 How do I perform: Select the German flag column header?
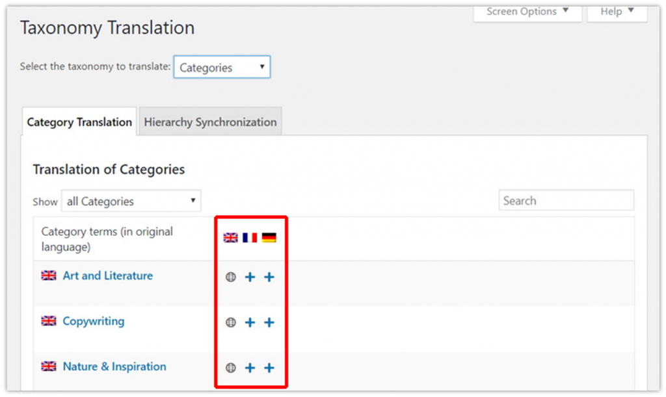pos(269,237)
